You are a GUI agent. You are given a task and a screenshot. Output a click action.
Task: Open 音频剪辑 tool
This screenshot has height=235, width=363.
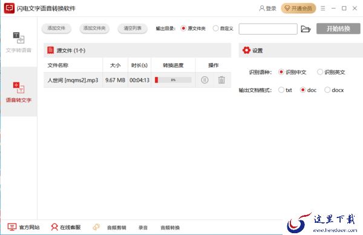point(116,228)
